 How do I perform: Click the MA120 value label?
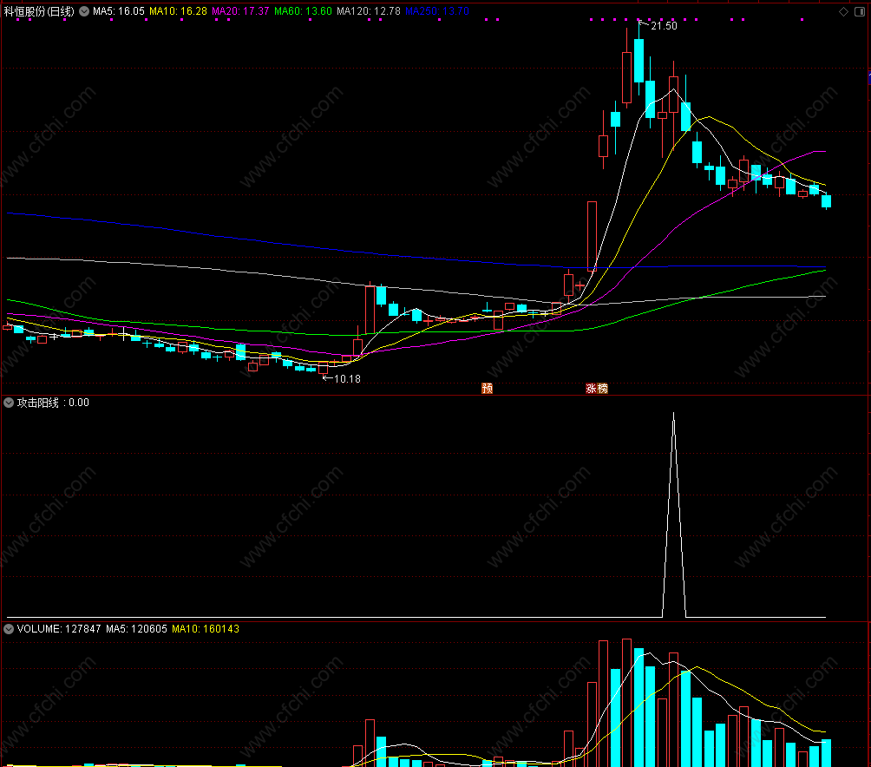(x=369, y=11)
